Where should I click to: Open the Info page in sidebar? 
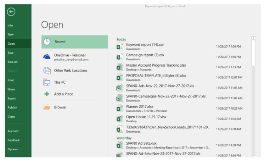(x=18, y=26)
